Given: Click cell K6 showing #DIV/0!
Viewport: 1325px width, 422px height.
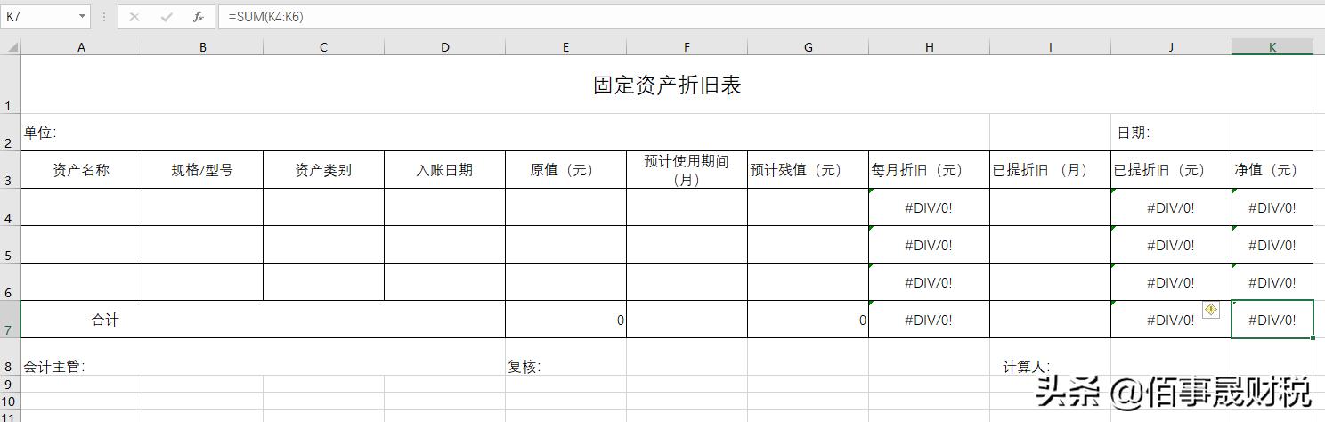Looking at the screenshot, I should coord(1272,282).
